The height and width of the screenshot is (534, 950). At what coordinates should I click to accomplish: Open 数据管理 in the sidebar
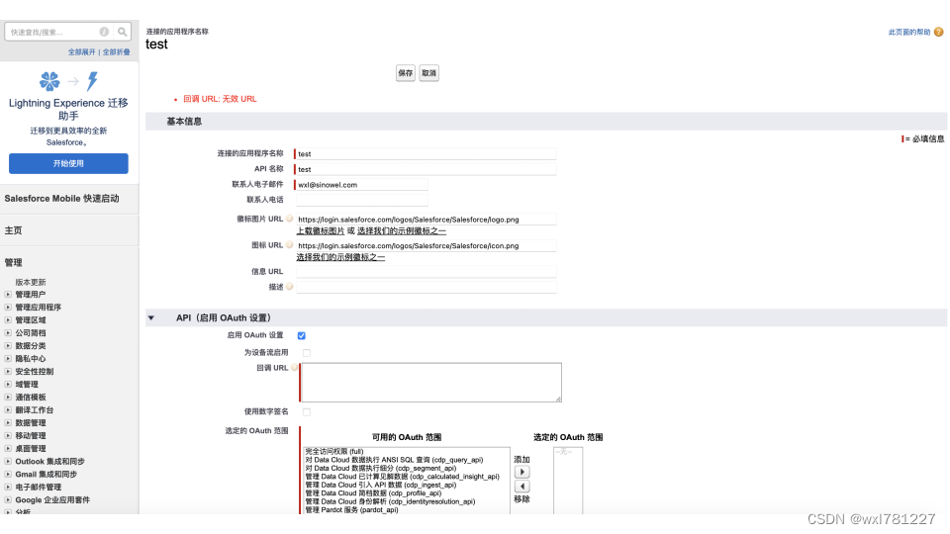[x=31, y=422]
